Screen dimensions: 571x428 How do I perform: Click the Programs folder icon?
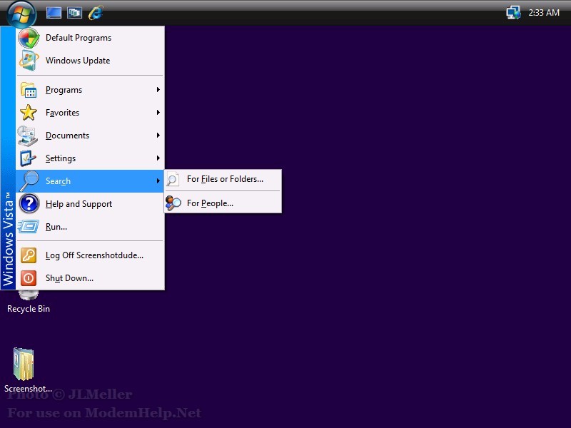click(x=29, y=90)
